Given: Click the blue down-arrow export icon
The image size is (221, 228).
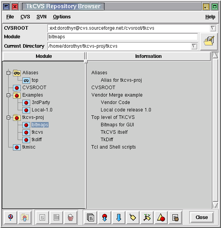Looking at the screenshot, I should point(119,217).
